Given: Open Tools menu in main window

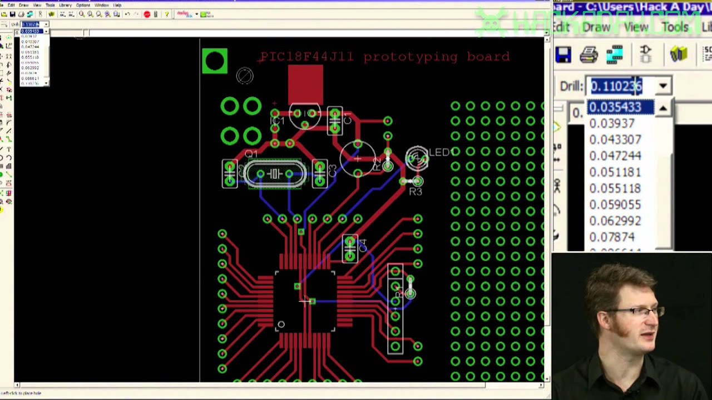Looking at the screenshot, I should pyautogui.click(x=51, y=5).
